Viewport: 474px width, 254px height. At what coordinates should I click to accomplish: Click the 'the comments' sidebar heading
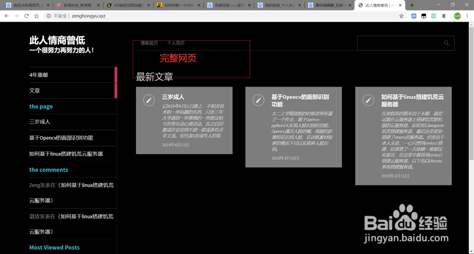pyautogui.click(x=49, y=170)
